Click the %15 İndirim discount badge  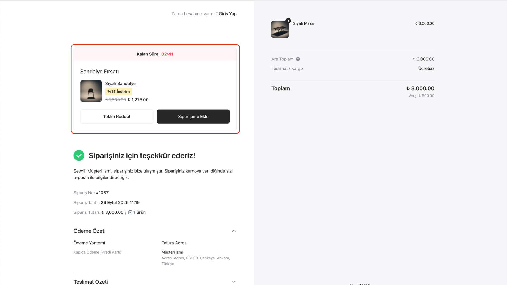tap(119, 91)
